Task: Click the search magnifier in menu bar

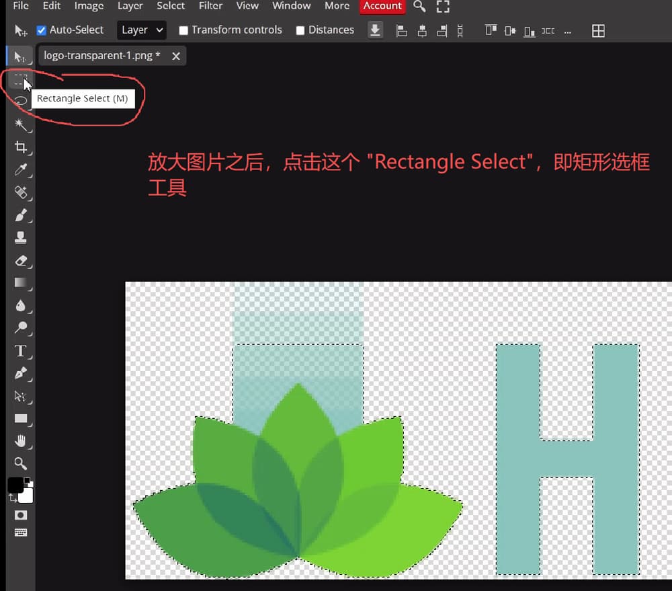Action: [x=419, y=6]
